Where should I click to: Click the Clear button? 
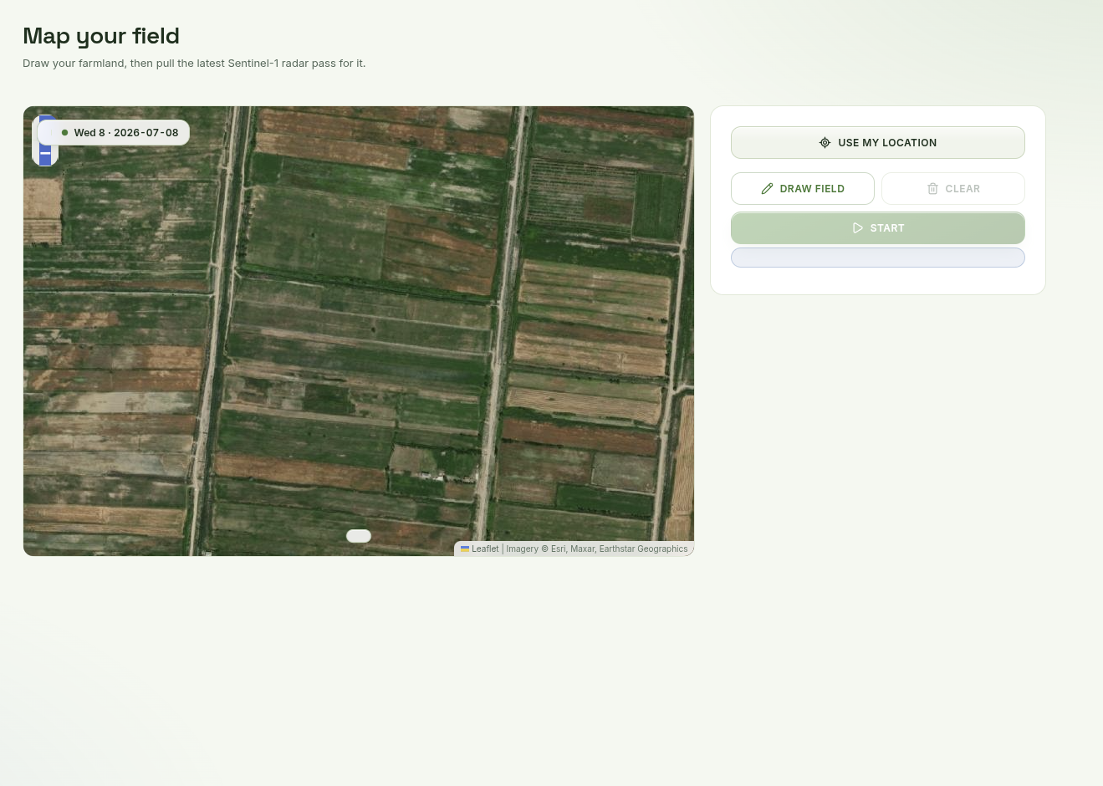tap(952, 188)
